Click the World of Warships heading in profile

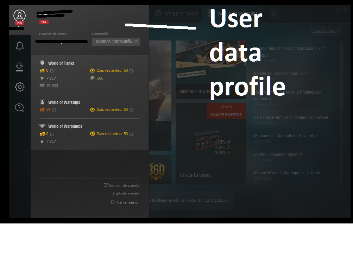click(64, 102)
